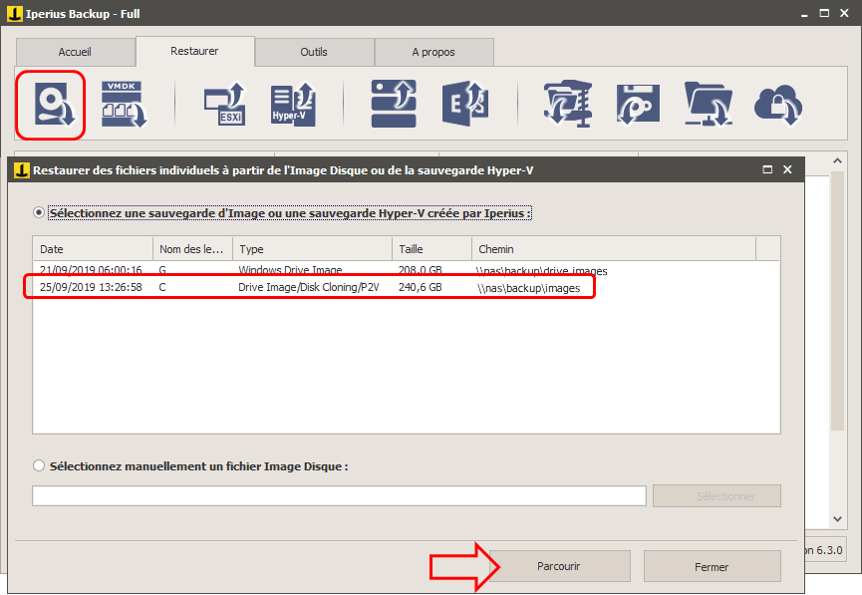The height and width of the screenshot is (595, 862).
Task: Switch to the Restaurer tab
Action: [194, 51]
